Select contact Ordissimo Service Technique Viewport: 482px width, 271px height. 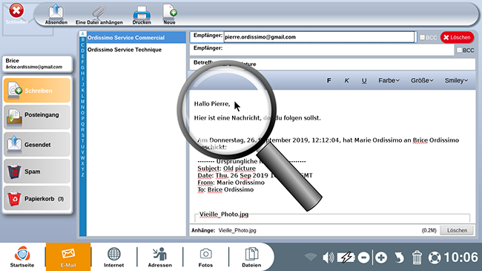coord(125,50)
